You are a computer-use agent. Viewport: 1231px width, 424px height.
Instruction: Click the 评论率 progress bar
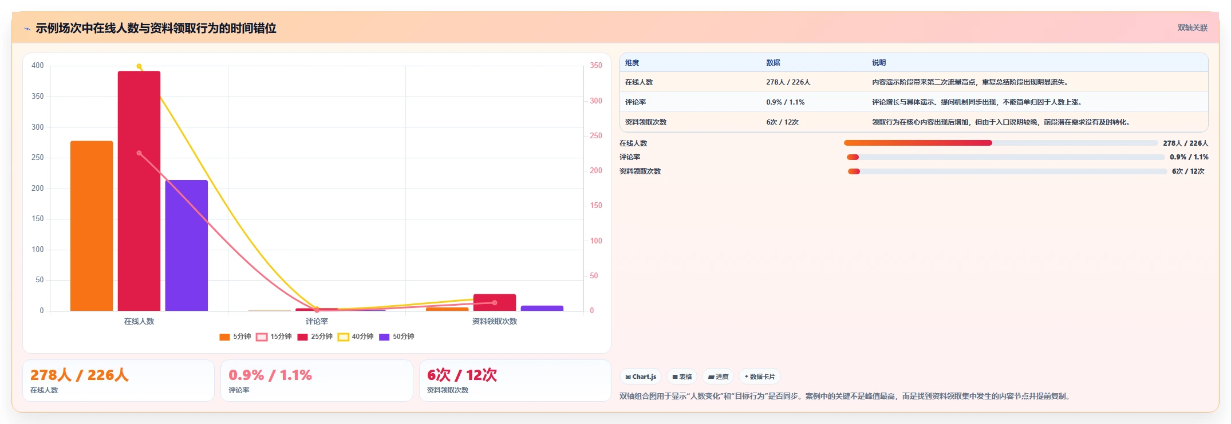click(x=1006, y=157)
